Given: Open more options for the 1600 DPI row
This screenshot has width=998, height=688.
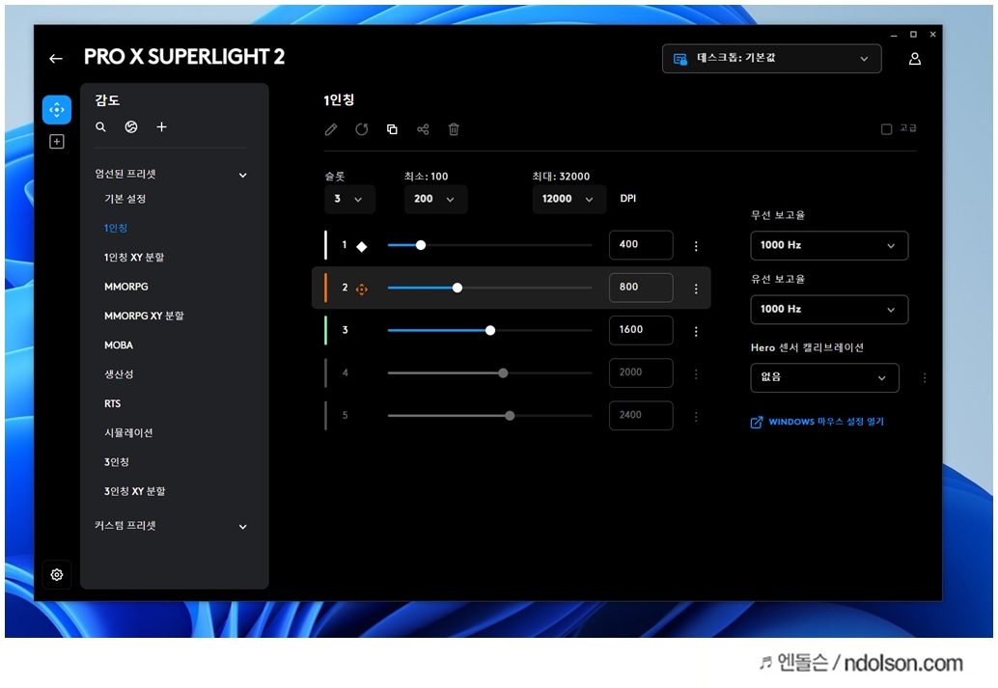Looking at the screenshot, I should (696, 332).
